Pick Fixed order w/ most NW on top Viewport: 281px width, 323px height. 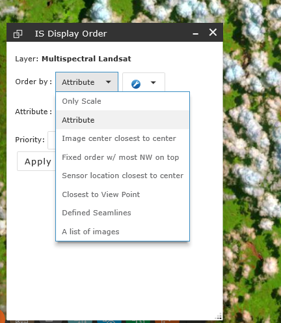coord(122,157)
